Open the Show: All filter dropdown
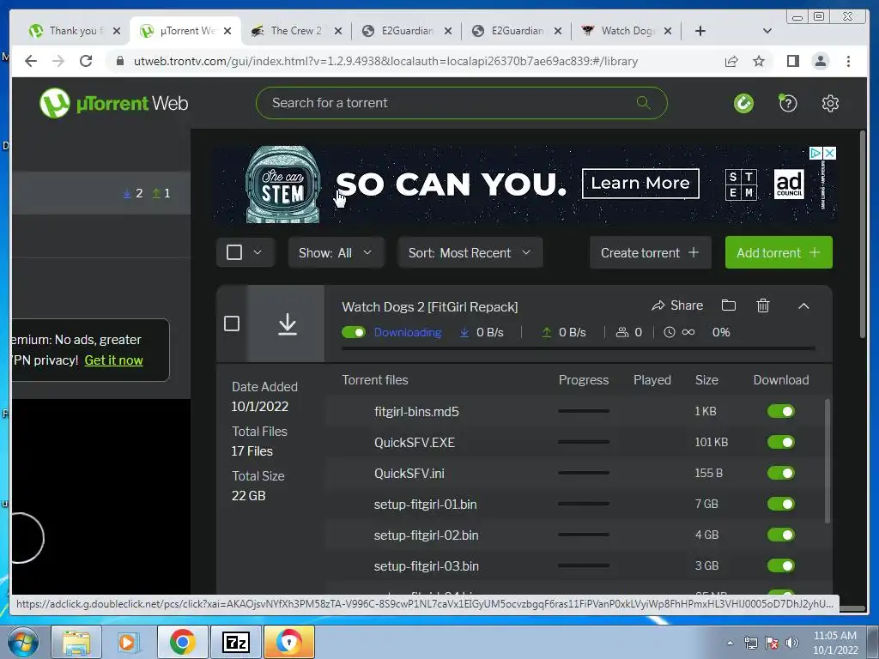 [336, 253]
